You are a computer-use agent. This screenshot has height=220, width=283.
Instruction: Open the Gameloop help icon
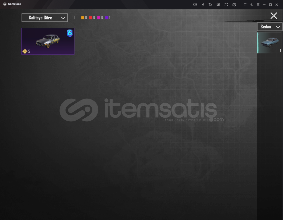(195, 4)
